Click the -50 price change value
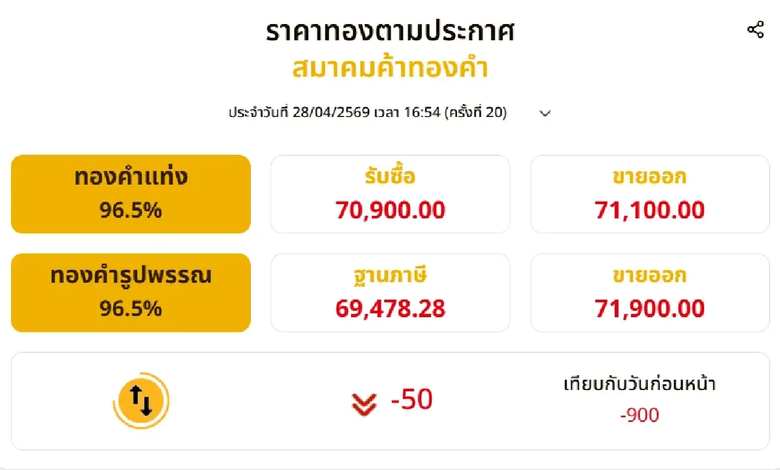This screenshot has height=470, width=780. 412,399
